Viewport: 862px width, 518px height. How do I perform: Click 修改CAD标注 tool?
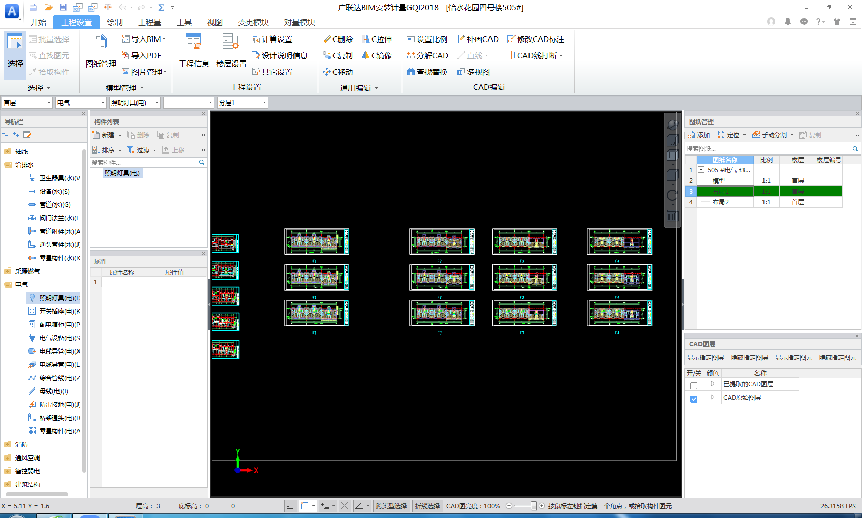(x=536, y=39)
